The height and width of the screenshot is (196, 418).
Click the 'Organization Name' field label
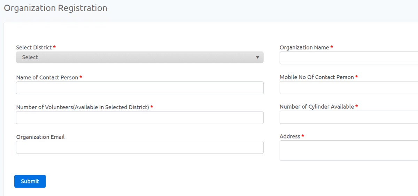[304, 47]
